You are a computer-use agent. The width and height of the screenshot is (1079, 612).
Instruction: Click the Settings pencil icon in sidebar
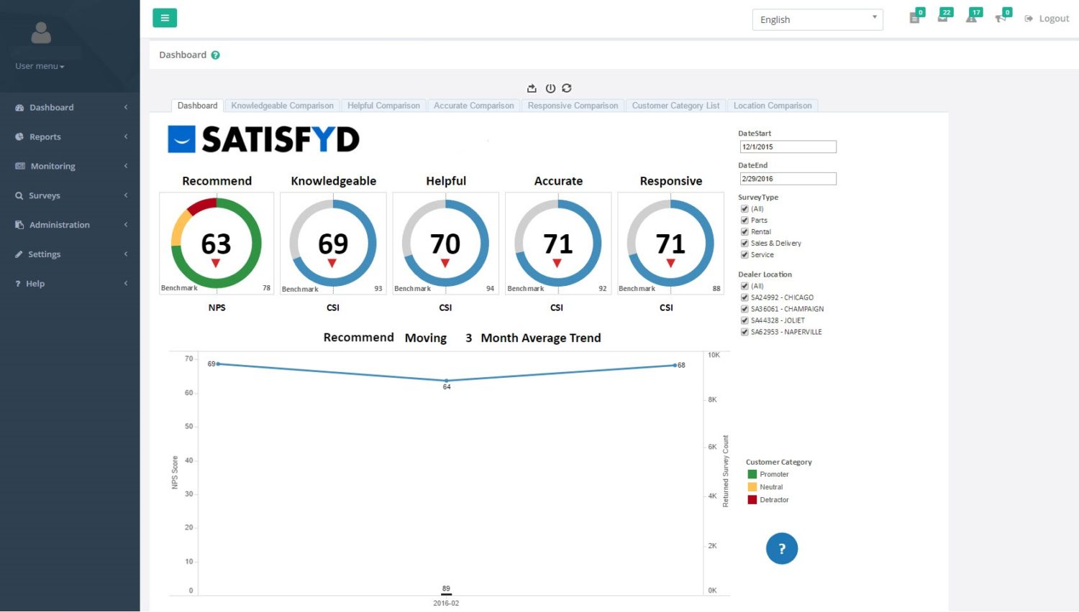(19, 254)
